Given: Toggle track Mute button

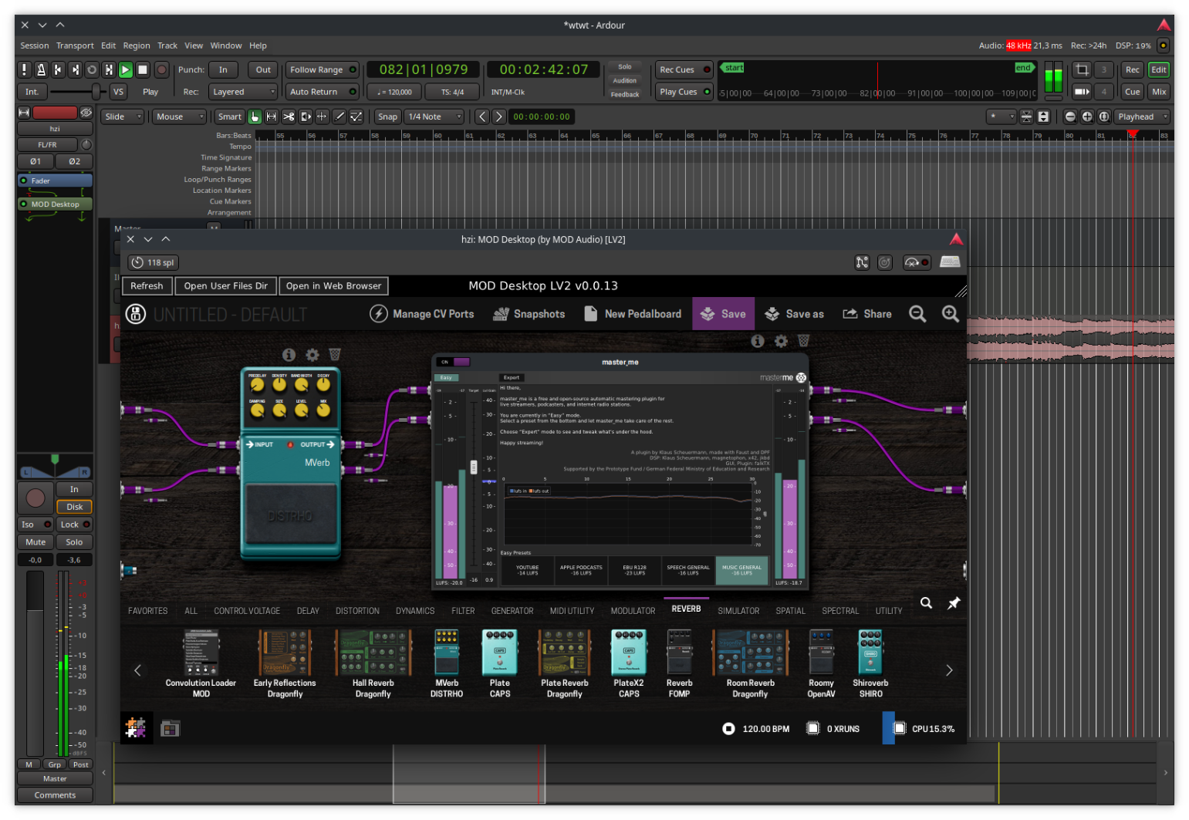Looking at the screenshot, I should tap(35, 542).
